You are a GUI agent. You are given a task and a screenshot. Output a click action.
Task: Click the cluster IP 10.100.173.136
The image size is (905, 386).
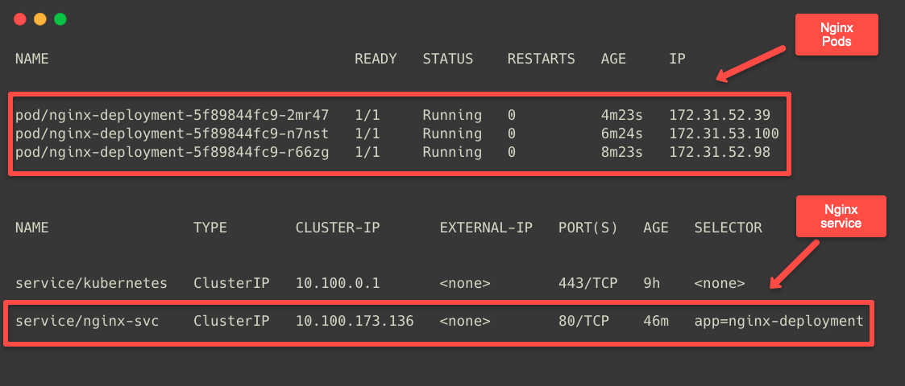pos(355,321)
